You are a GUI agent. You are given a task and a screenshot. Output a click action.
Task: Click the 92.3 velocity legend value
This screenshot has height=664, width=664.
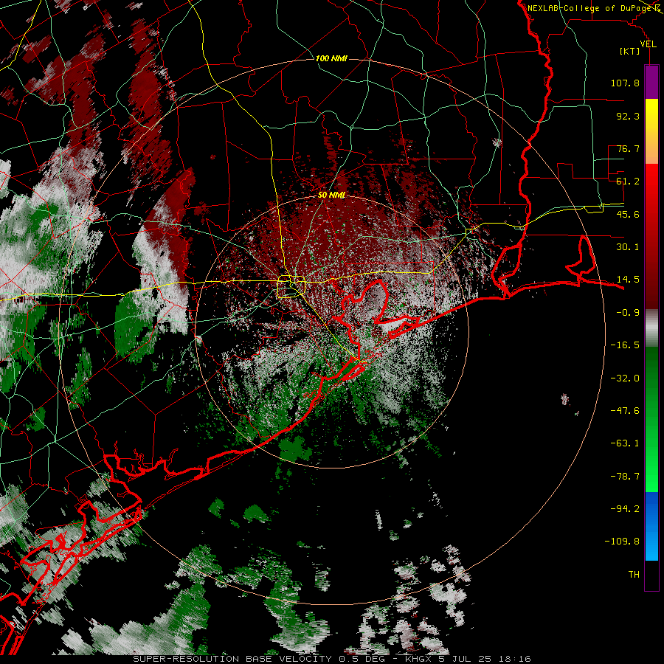point(628,116)
